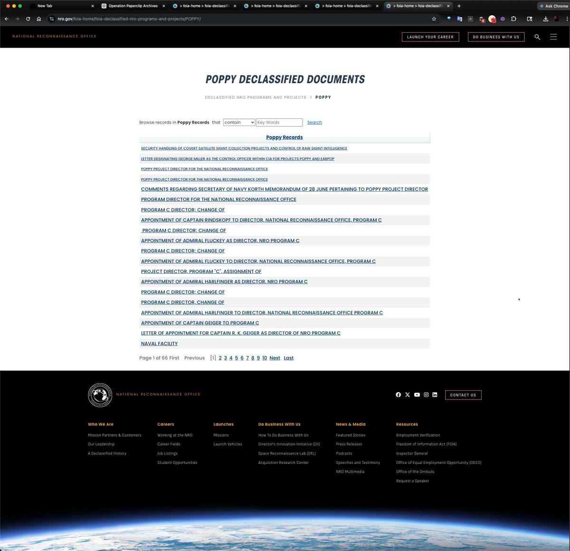
Task: Click the NRO seal logo in footer
Action: tap(100, 395)
